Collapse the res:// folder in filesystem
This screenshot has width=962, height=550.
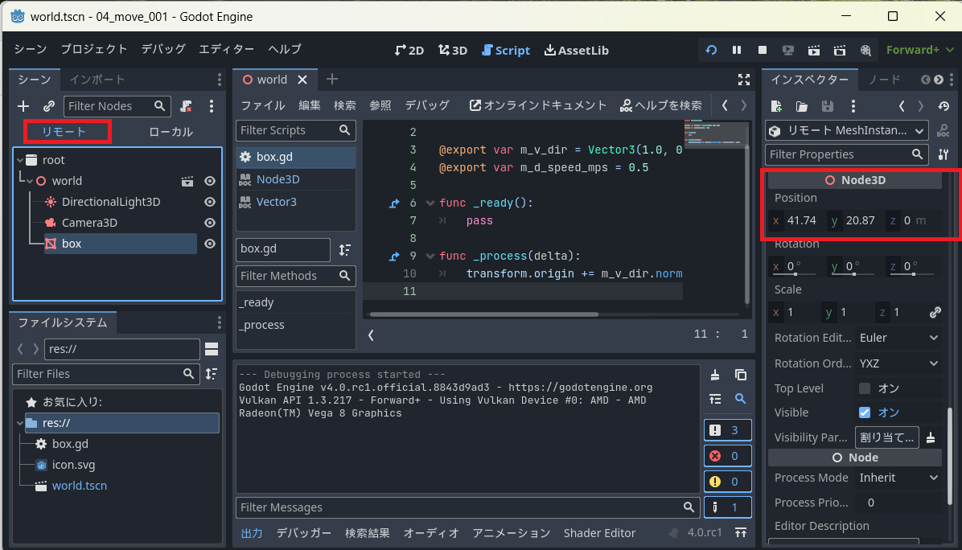[x=20, y=423]
